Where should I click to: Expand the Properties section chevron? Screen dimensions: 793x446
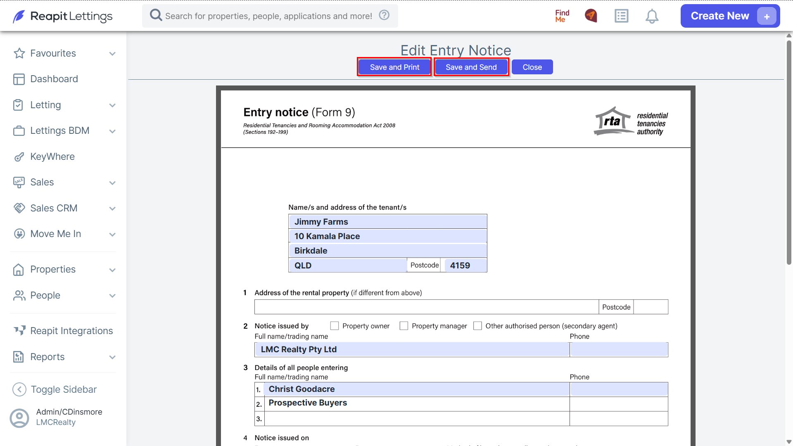(112, 270)
